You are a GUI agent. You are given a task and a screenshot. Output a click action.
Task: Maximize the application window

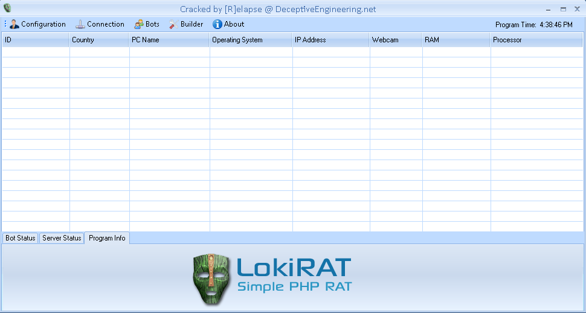point(563,9)
